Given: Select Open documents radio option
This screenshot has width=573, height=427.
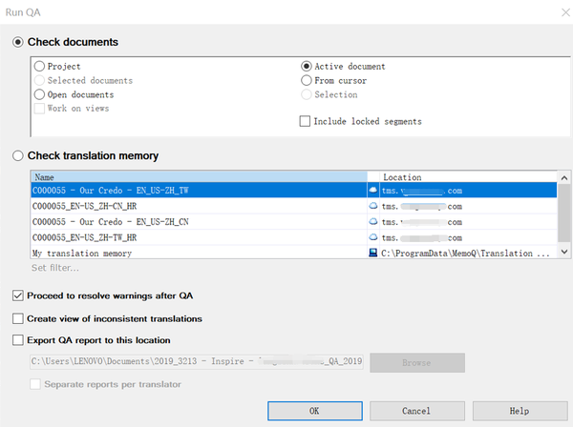Looking at the screenshot, I should (39, 94).
